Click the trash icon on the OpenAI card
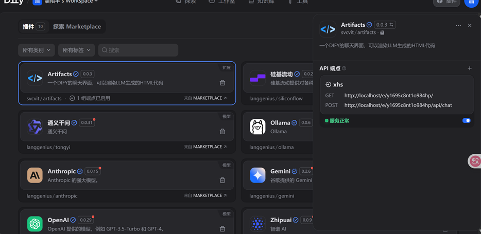The width and height of the screenshot is (481, 234). (x=222, y=228)
